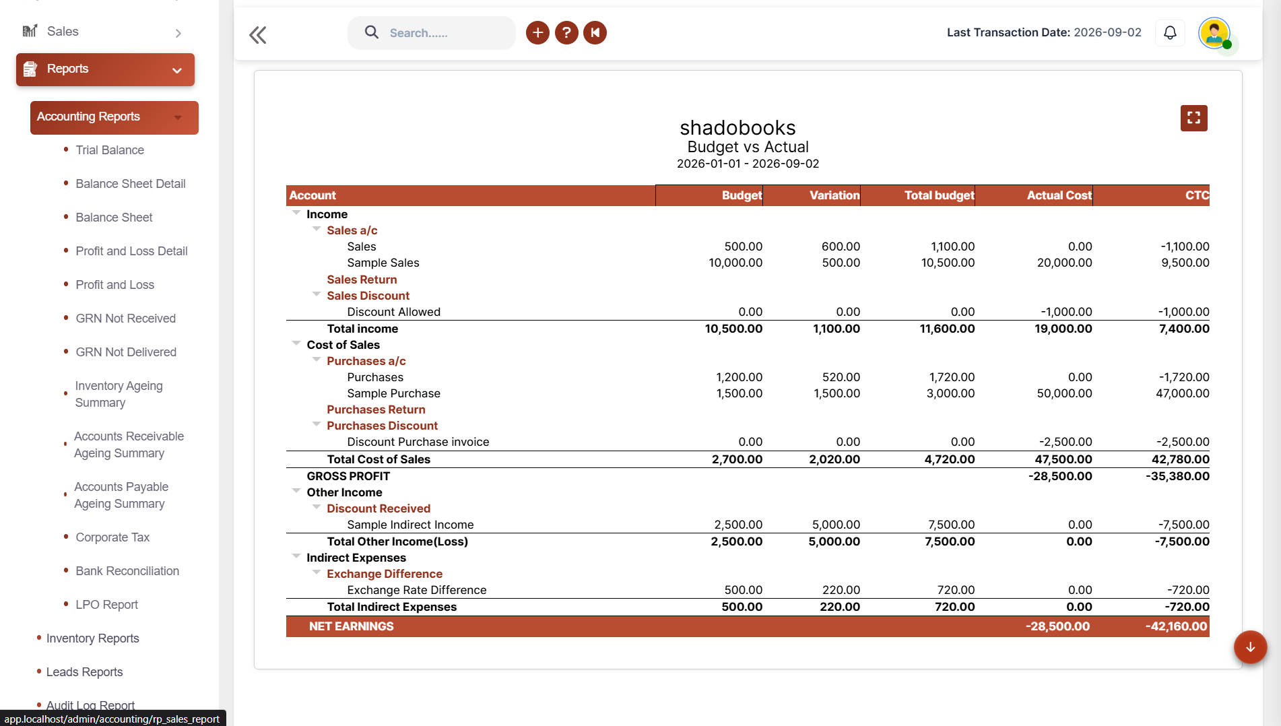
Task: Open Balance Sheet Detail report
Action: tap(131, 184)
